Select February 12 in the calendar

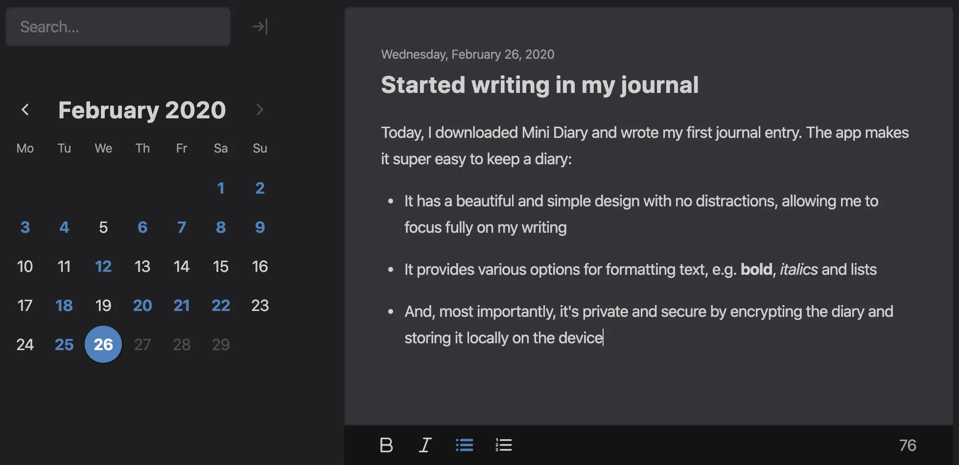[x=103, y=266]
